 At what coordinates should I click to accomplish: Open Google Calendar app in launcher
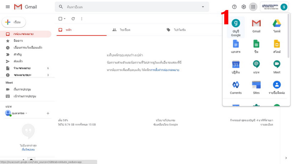click(x=236, y=67)
